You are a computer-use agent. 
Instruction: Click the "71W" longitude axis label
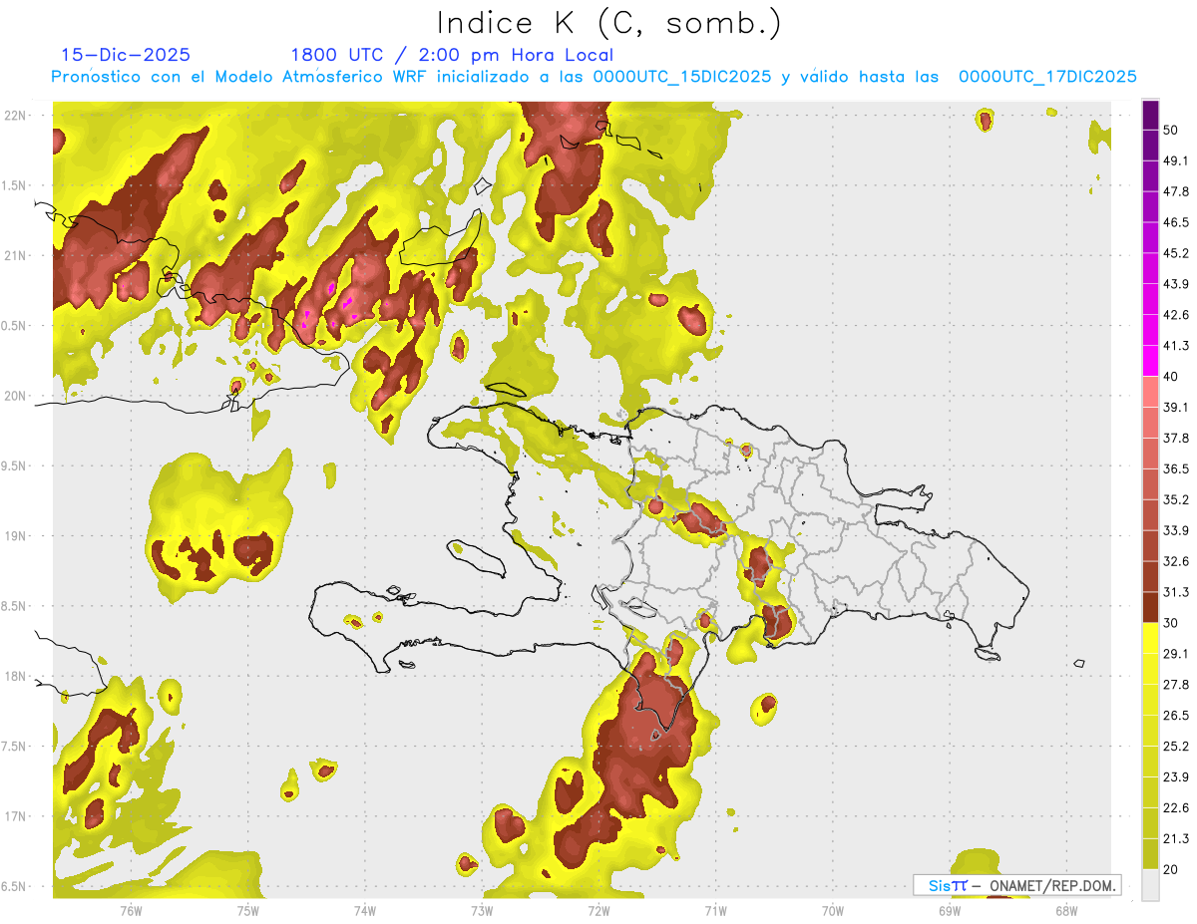pos(715,910)
